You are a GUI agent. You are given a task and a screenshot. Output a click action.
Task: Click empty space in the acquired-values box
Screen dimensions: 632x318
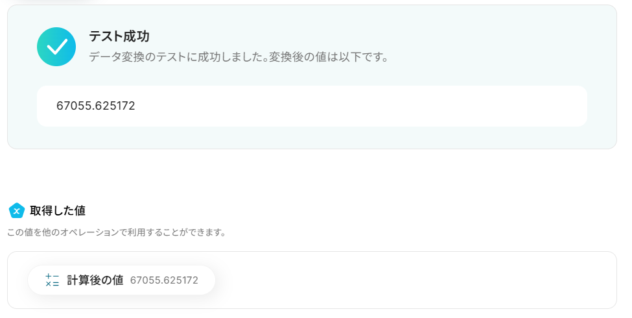click(x=402, y=280)
